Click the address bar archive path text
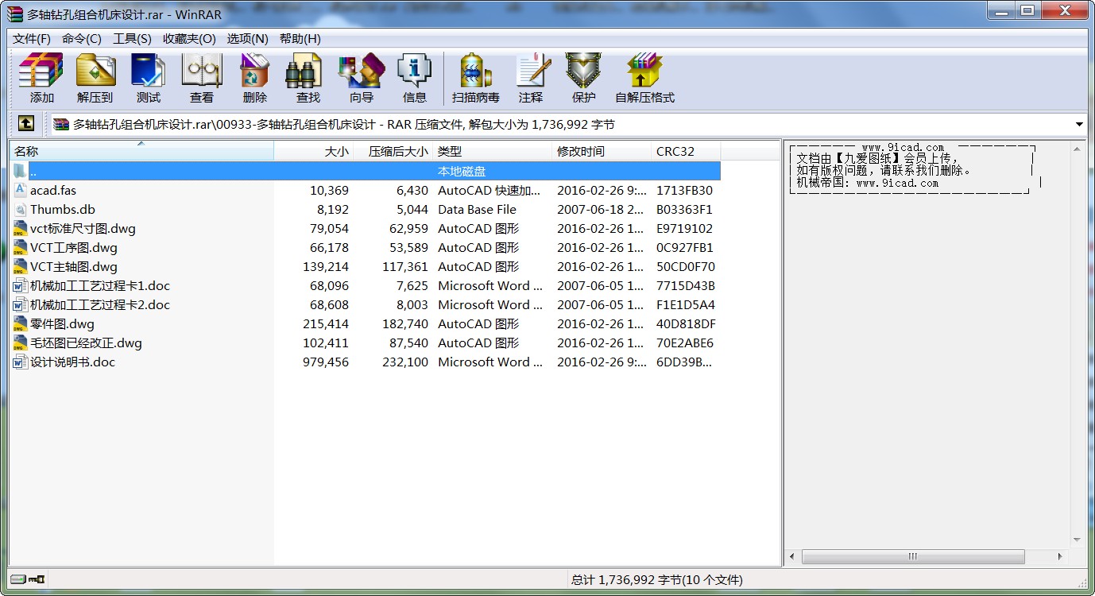 pyautogui.click(x=343, y=124)
